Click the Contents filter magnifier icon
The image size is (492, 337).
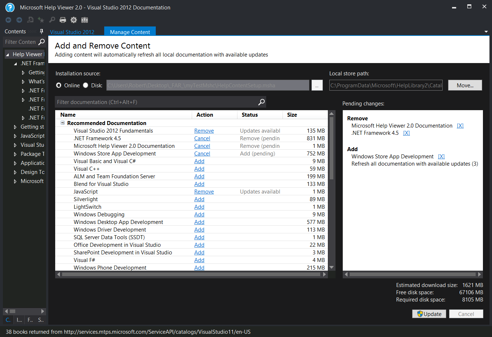coord(41,42)
